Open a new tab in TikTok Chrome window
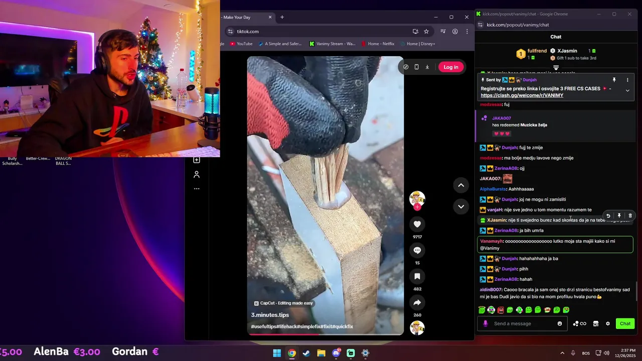Image resolution: width=642 pixels, height=361 pixels. (x=282, y=17)
